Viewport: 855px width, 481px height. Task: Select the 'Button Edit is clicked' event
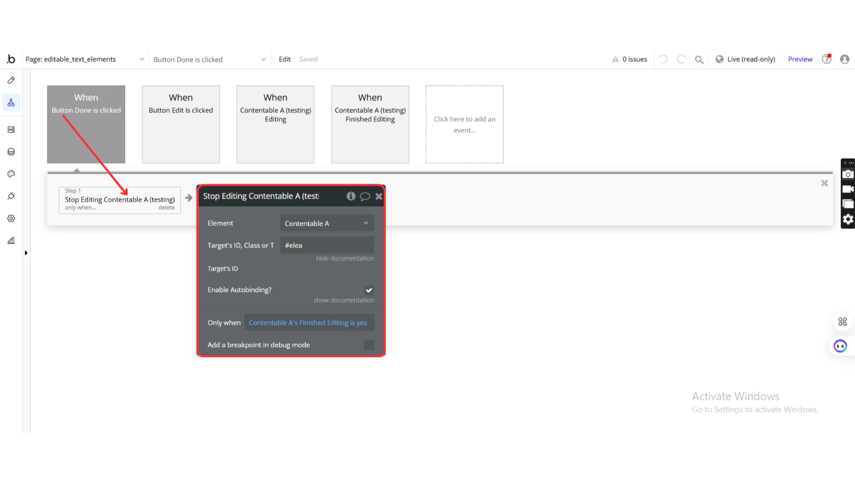181,124
